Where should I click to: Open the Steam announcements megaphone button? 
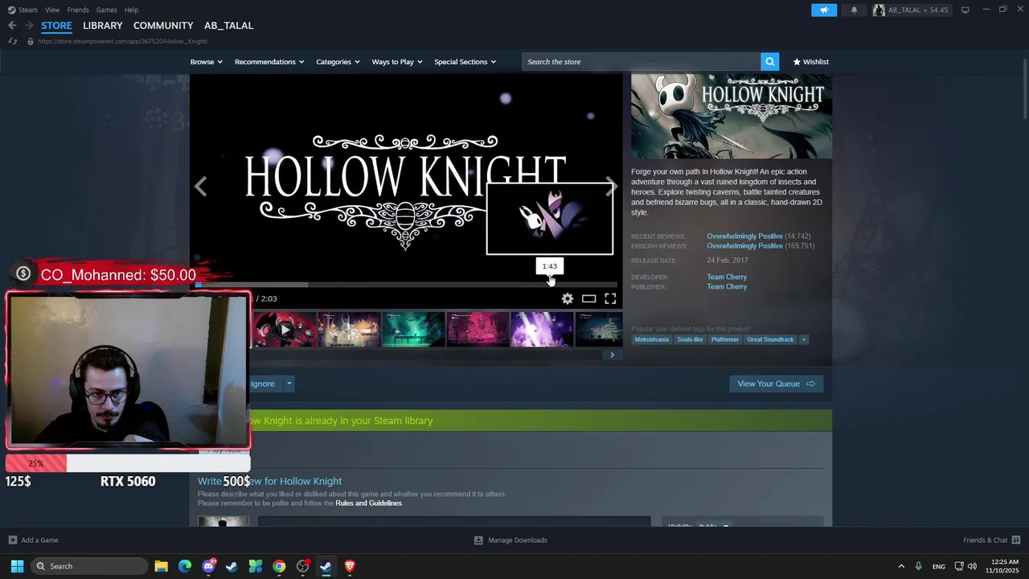pyautogui.click(x=824, y=10)
